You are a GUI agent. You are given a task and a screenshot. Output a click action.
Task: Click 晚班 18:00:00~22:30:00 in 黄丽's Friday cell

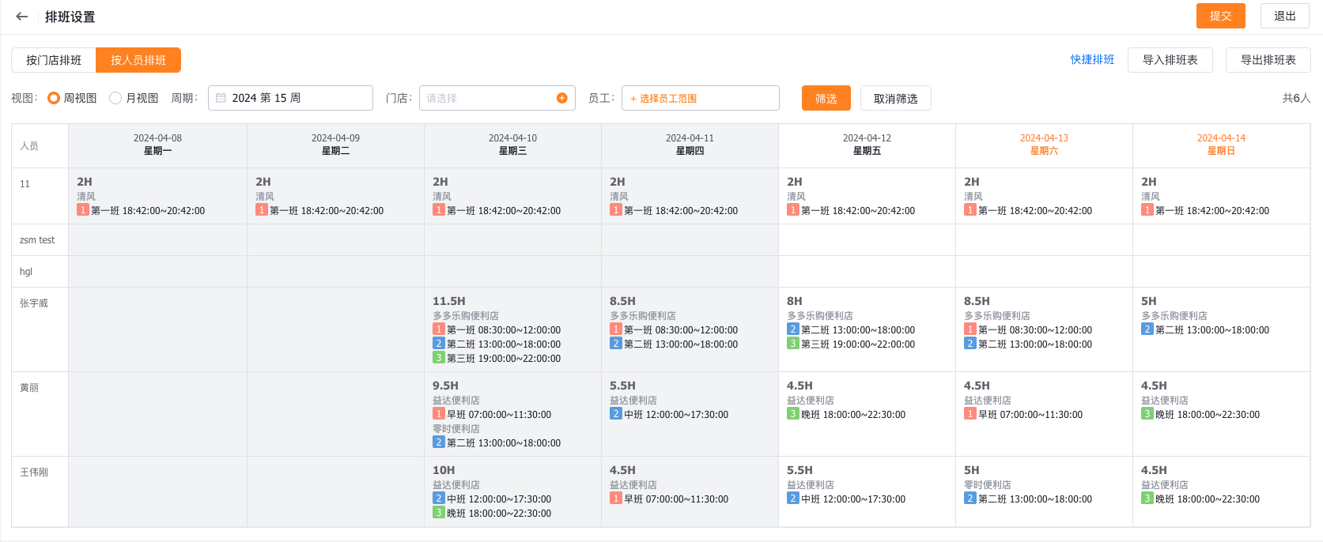point(853,415)
